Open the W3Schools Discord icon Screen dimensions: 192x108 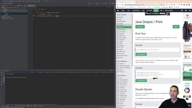pyautogui.click(x=187, y=99)
